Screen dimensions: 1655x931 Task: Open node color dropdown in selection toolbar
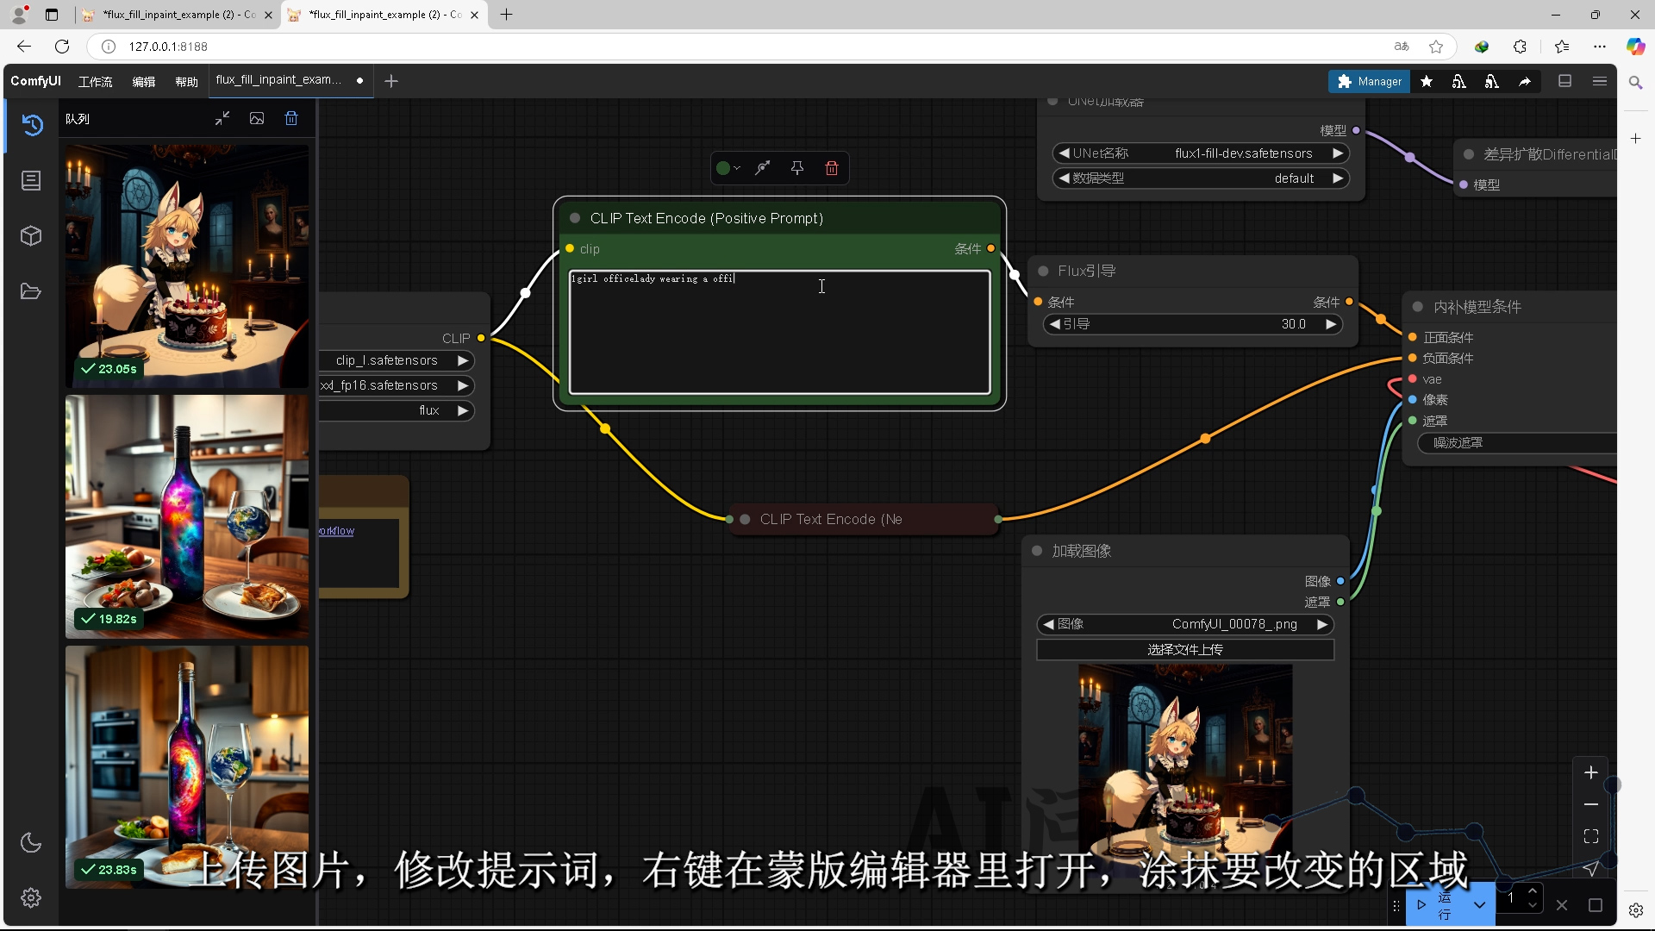click(x=728, y=168)
